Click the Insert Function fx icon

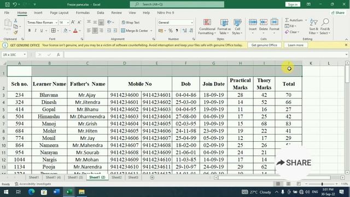59,55
